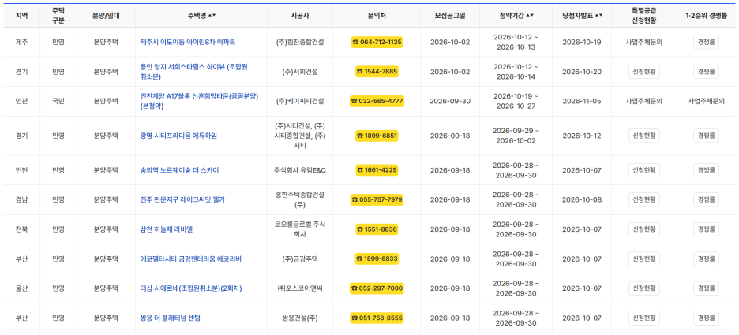Show 경쟁률 for 에코델타시티 금강펜테리움 에코리버
This screenshot has height=335, width=739.
706,259
